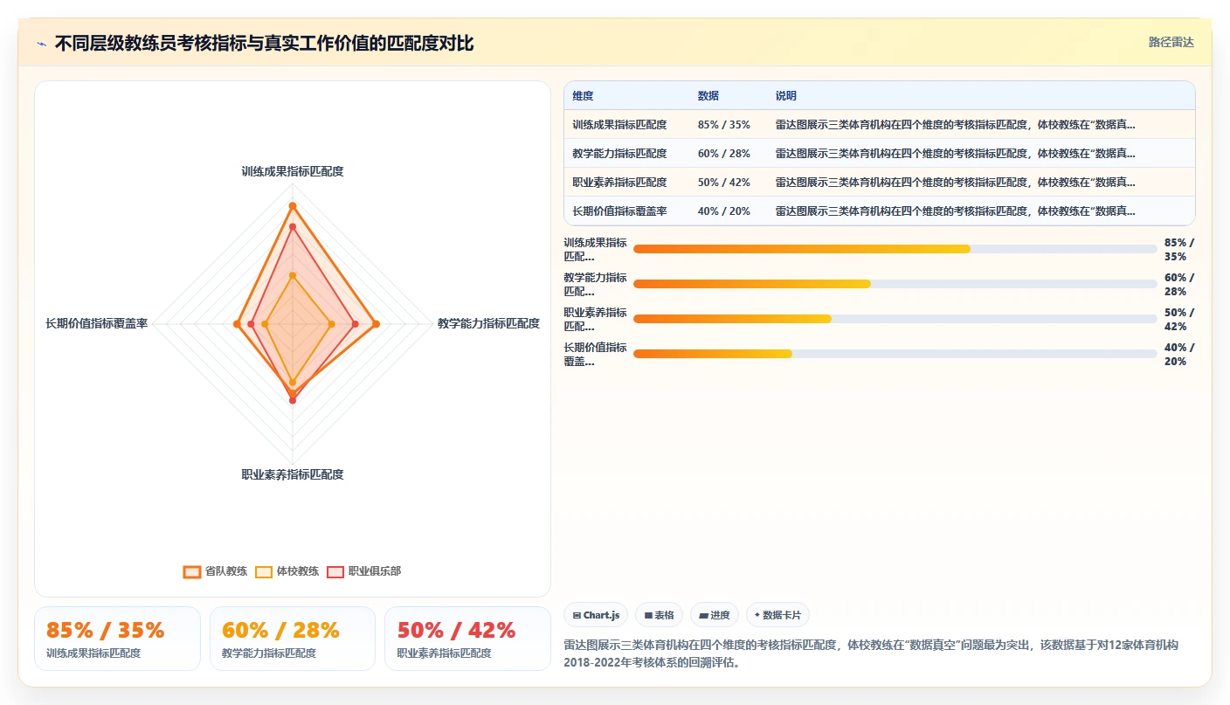
Task: Click the 进度 tag chip
Action: tap(715, 615)
